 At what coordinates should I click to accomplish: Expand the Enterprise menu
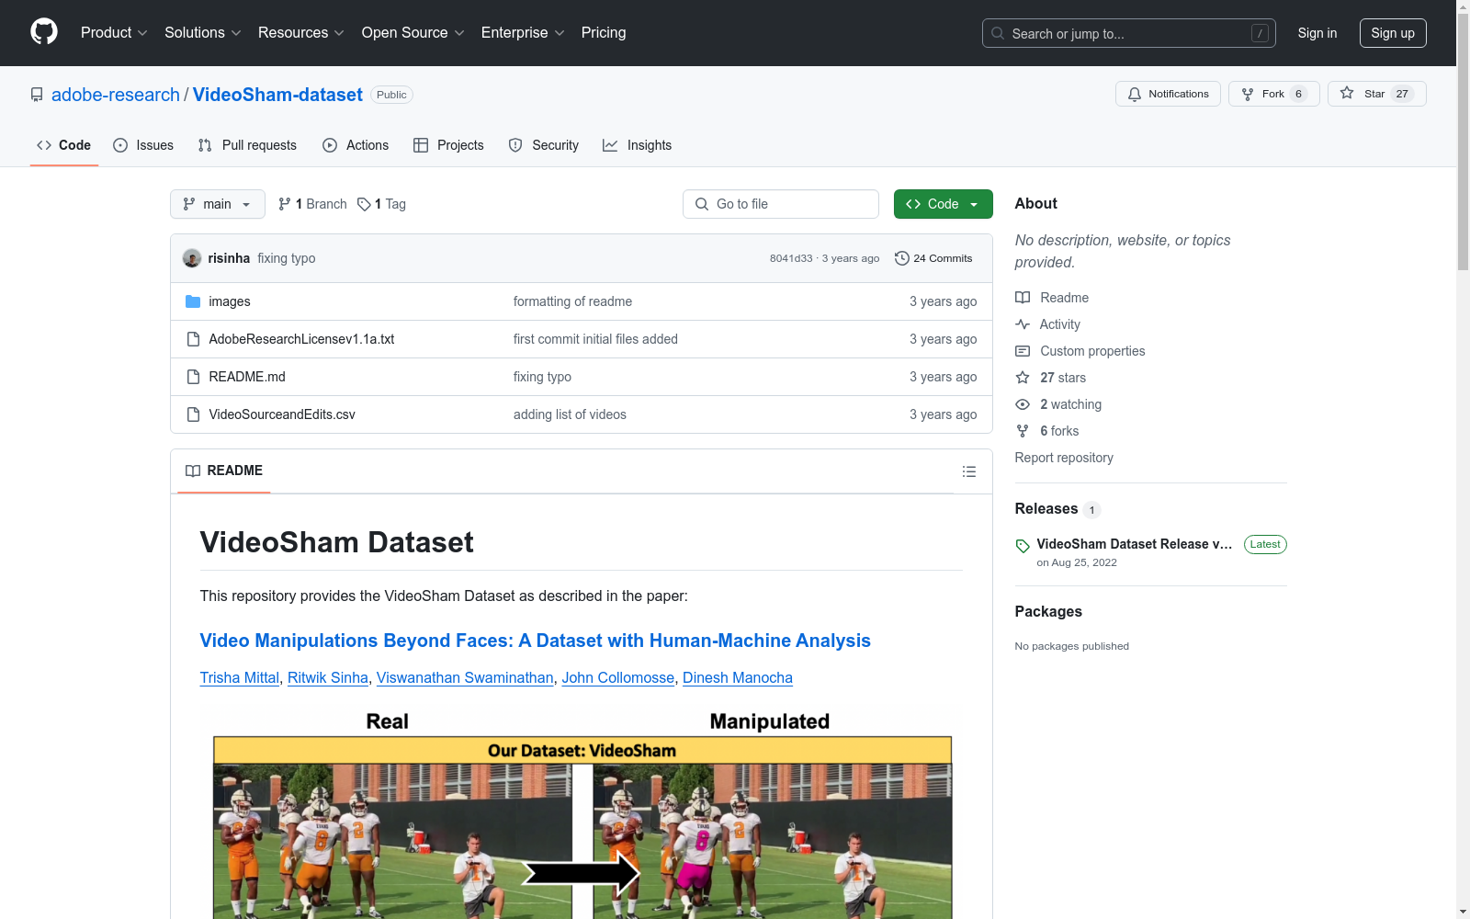coord(523,33)
